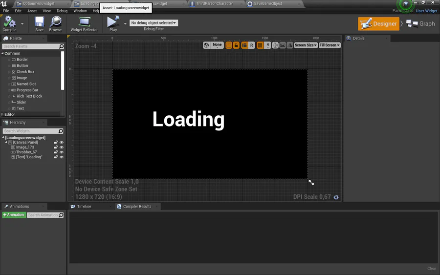Viewport: 440px width, 275px height.
Task: Click zoom to fit icon
Action: coord(275,45)
